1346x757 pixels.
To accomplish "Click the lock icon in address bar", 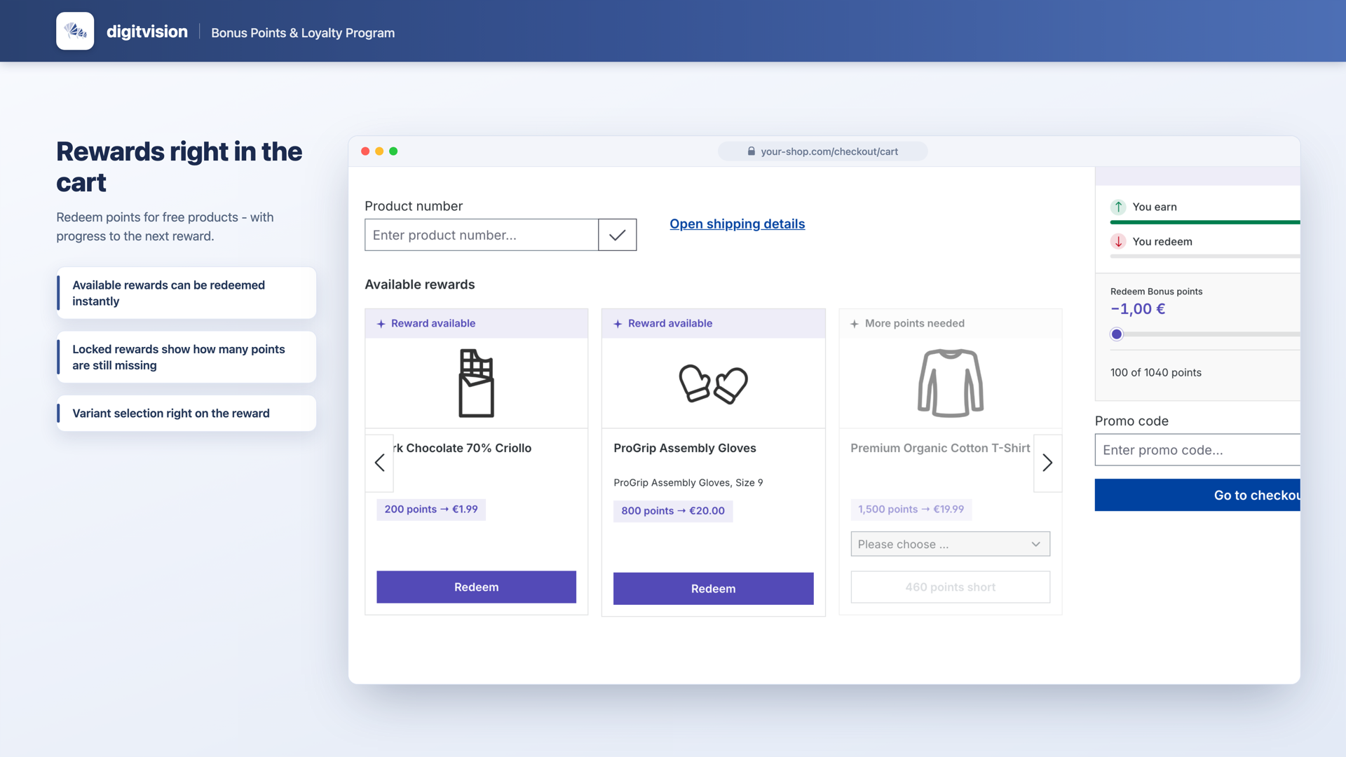I will pyautogui.click(x=751, y=151).
